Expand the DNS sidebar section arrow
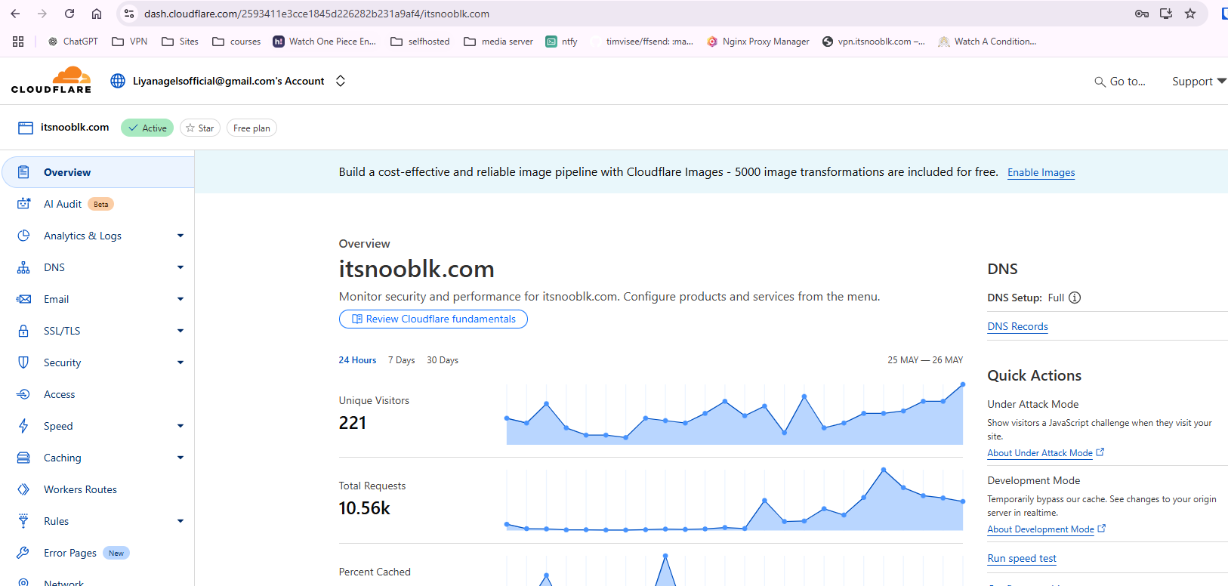The width and height of the screenshot is (1228, 586). point(180,267)
